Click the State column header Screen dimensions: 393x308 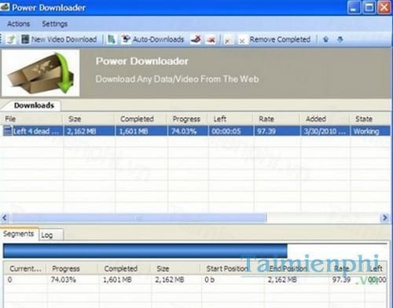(x=370, y=119)
